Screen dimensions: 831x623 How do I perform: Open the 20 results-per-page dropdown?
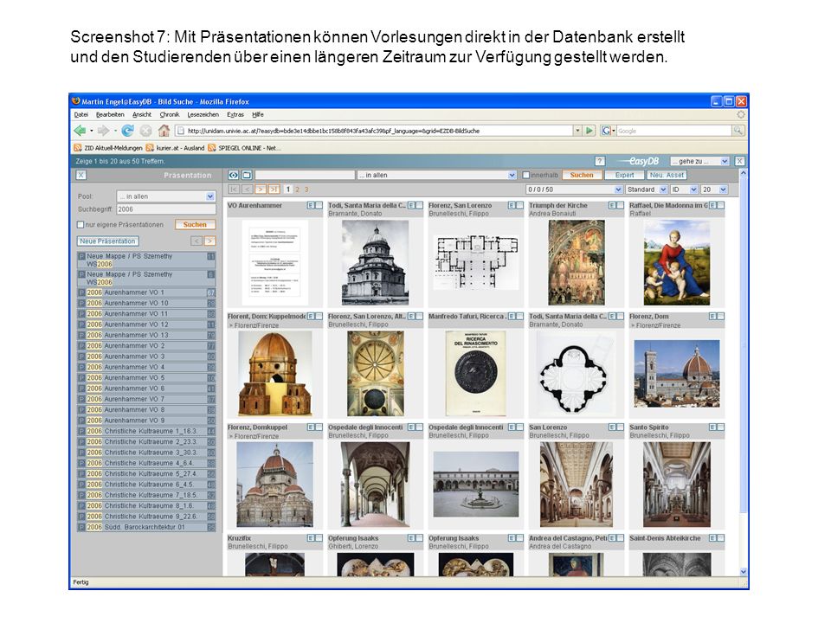pos(714,189)
